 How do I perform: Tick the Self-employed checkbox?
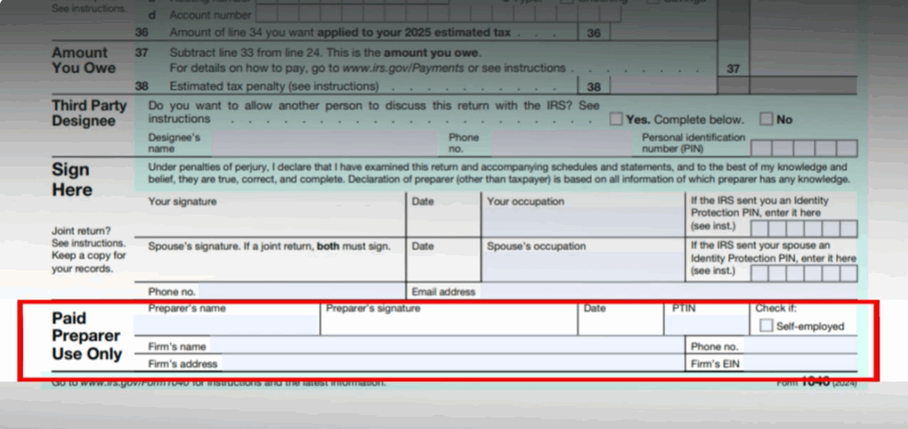(x=766, y=326)
